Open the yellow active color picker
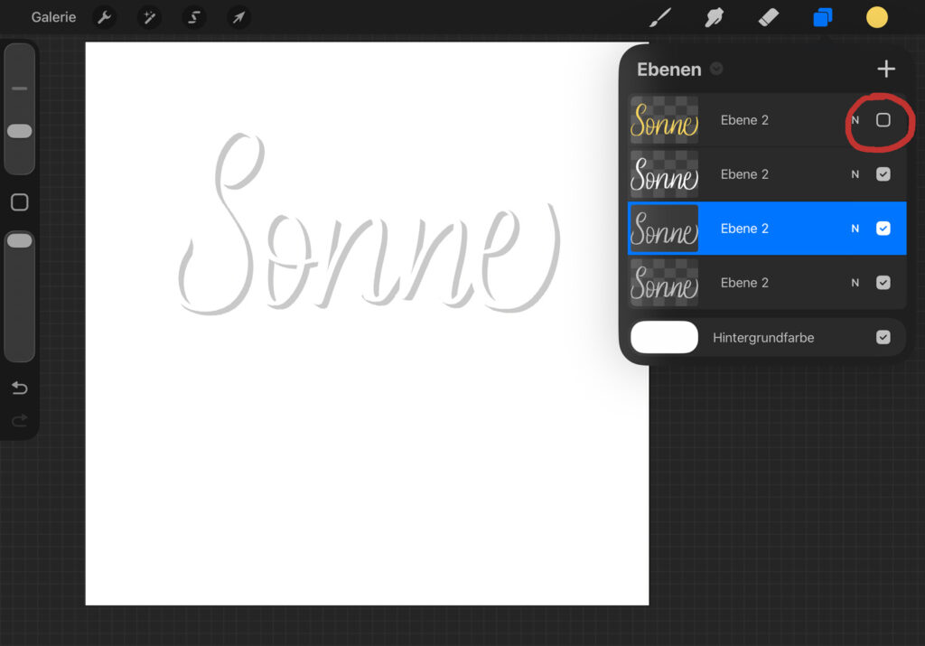This screenshot has height=646, width=925. point(876,17)
